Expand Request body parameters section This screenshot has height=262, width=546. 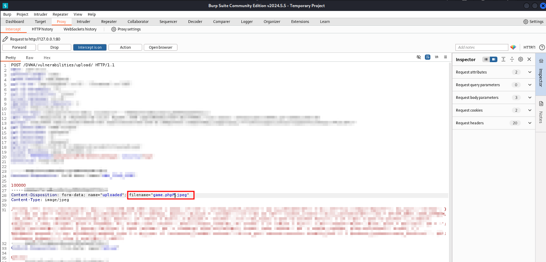pyautogui.click(x=493, y=98)
